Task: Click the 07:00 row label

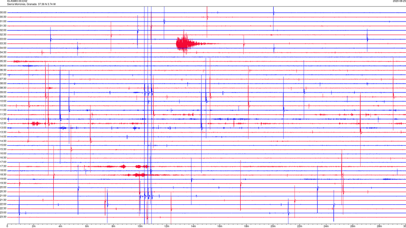Action: coord(3,74)
